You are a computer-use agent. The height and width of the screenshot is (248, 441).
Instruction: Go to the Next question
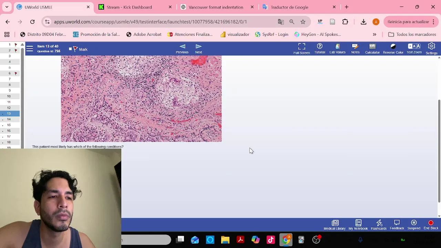(198, 49)
